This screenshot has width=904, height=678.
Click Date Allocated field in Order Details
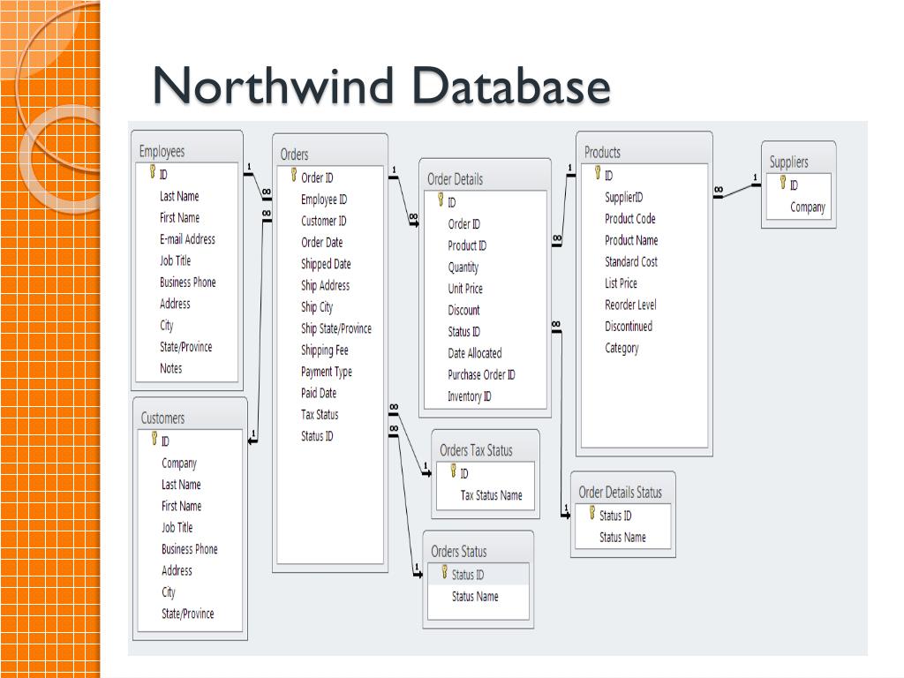click(x=474, y=353)
